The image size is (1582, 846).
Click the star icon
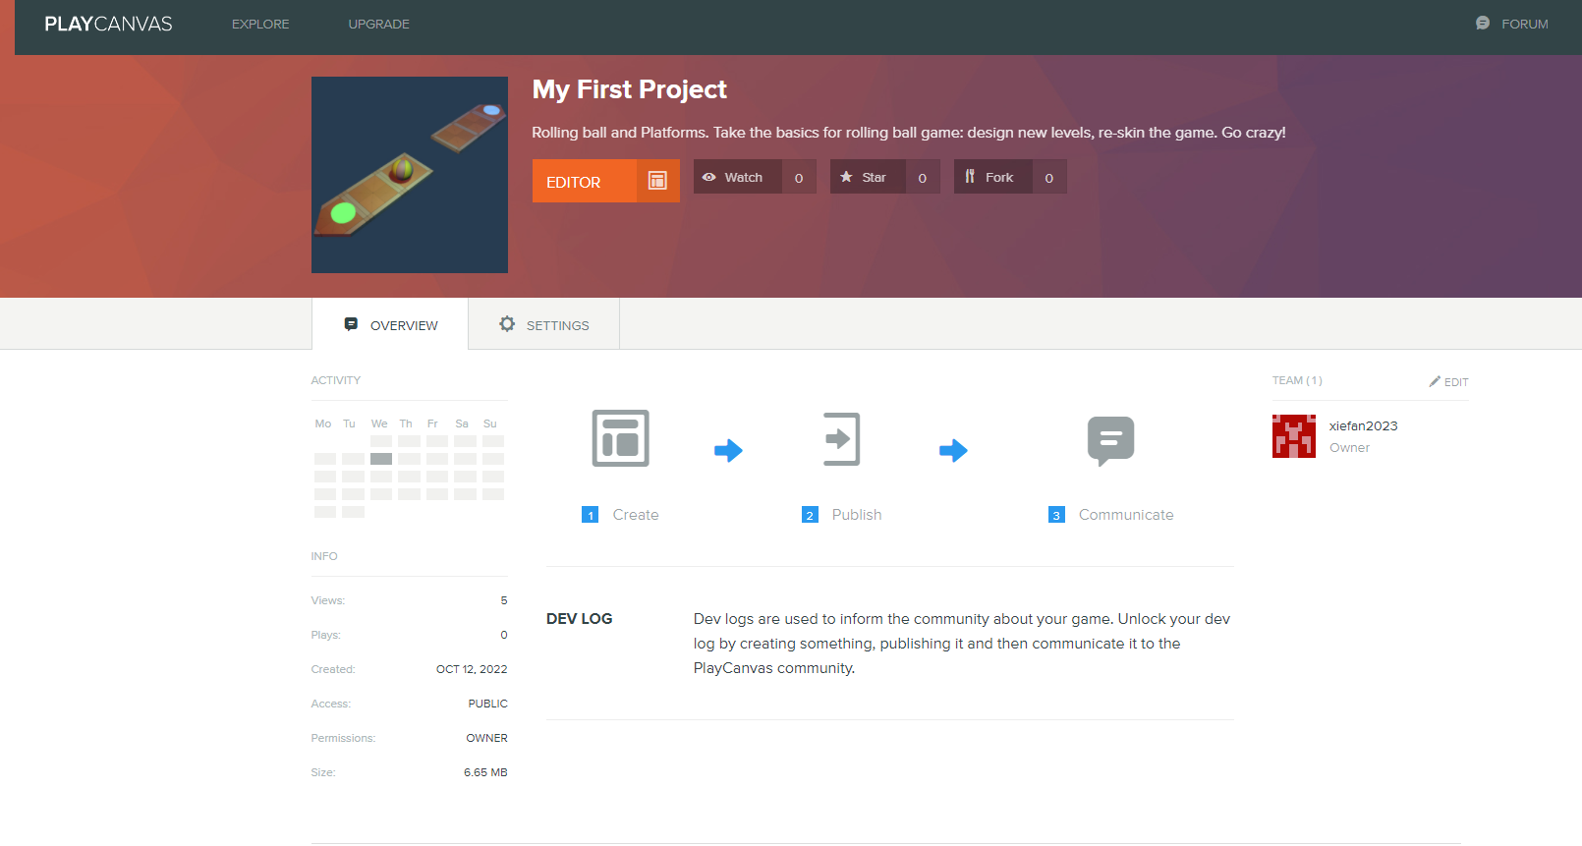click(846, 177)
